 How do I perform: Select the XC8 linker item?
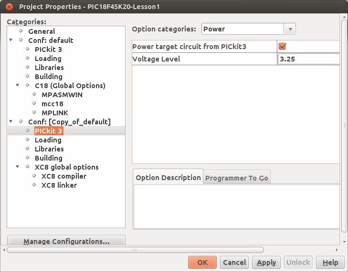tap(59, 185)
